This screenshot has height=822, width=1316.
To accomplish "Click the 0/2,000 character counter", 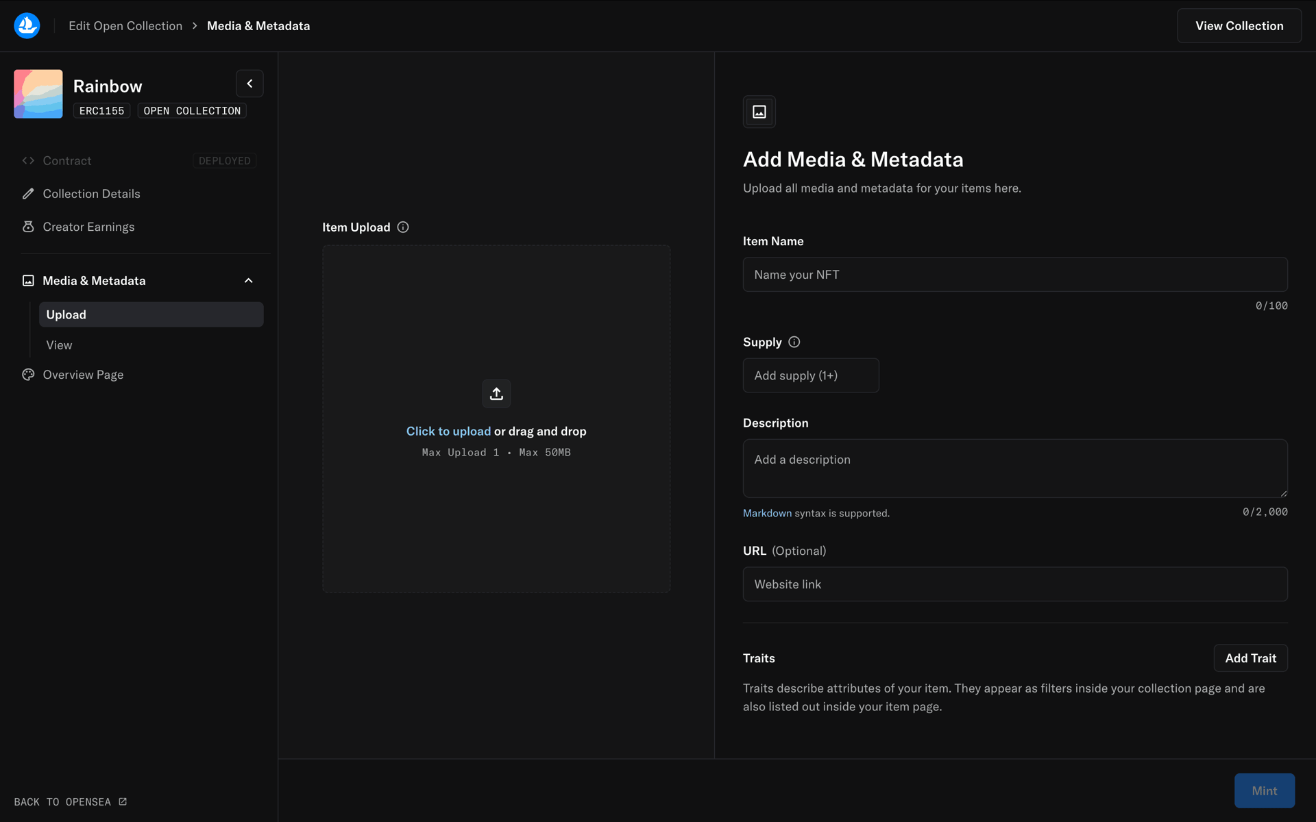I will 1265,512.
